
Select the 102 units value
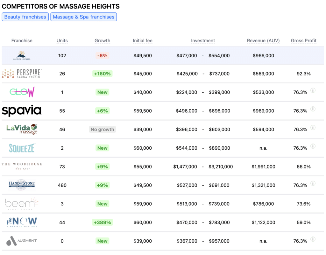pos(62,55)
